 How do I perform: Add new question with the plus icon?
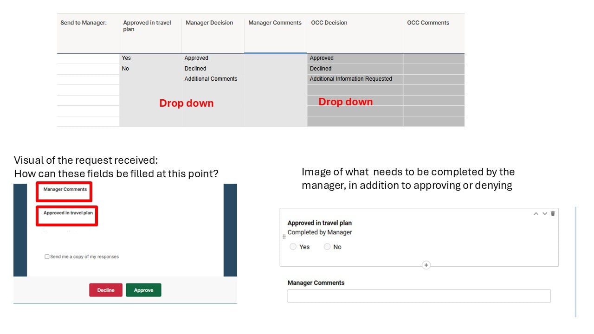[x=426, y=265]
